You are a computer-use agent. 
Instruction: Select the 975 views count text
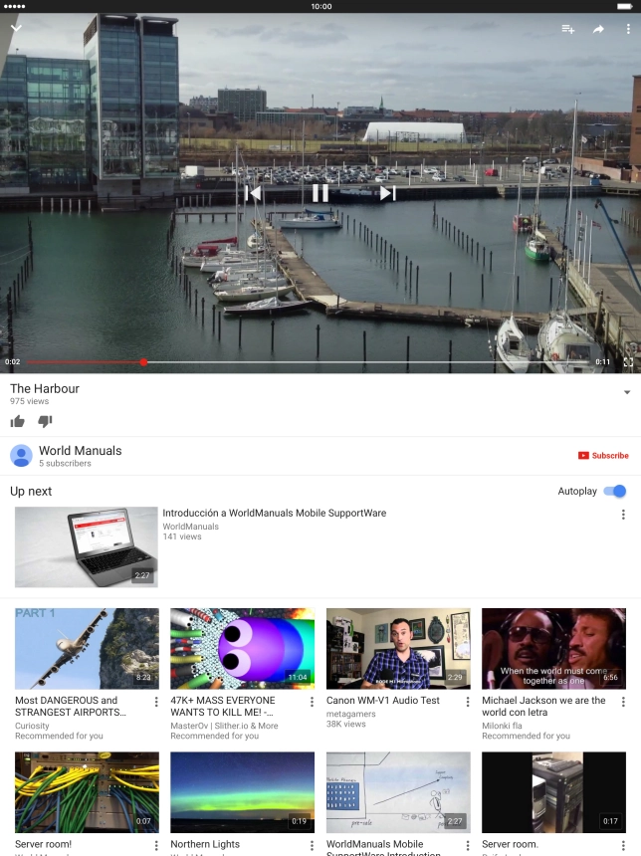click(29, 401)
